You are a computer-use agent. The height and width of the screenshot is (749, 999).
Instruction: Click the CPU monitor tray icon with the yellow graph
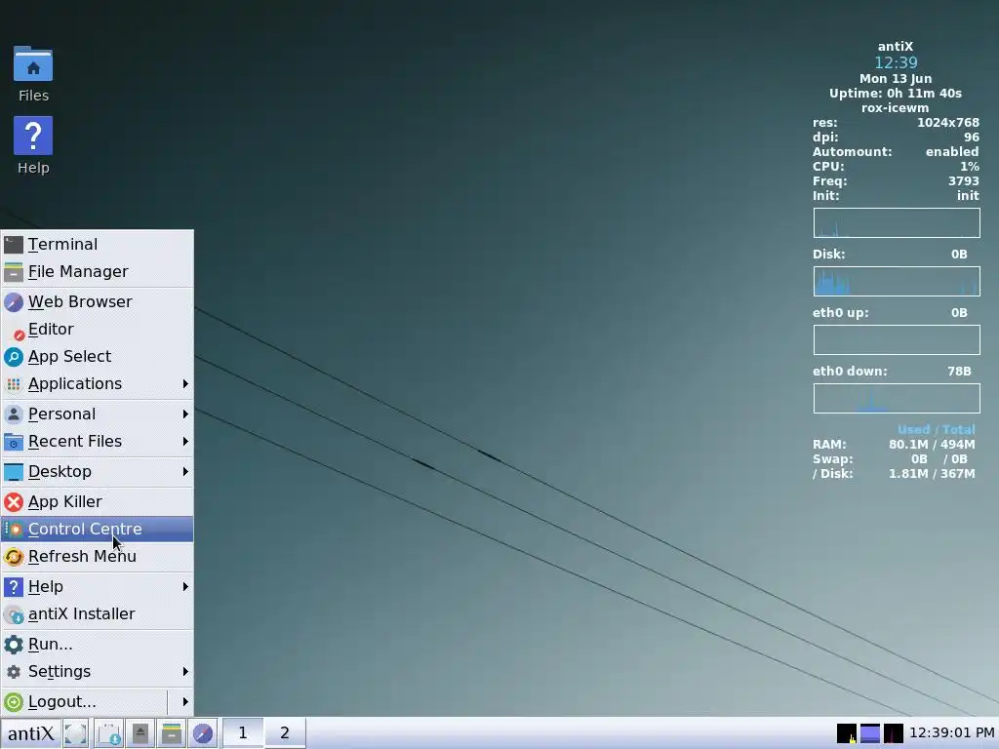tap(847, 733)
